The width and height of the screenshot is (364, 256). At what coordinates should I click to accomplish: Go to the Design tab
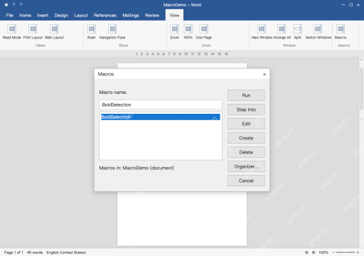(61, 16)
